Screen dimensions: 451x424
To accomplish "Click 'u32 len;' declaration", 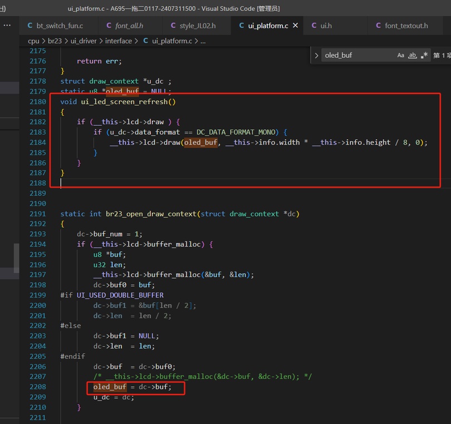I will [x=110, y=265].
